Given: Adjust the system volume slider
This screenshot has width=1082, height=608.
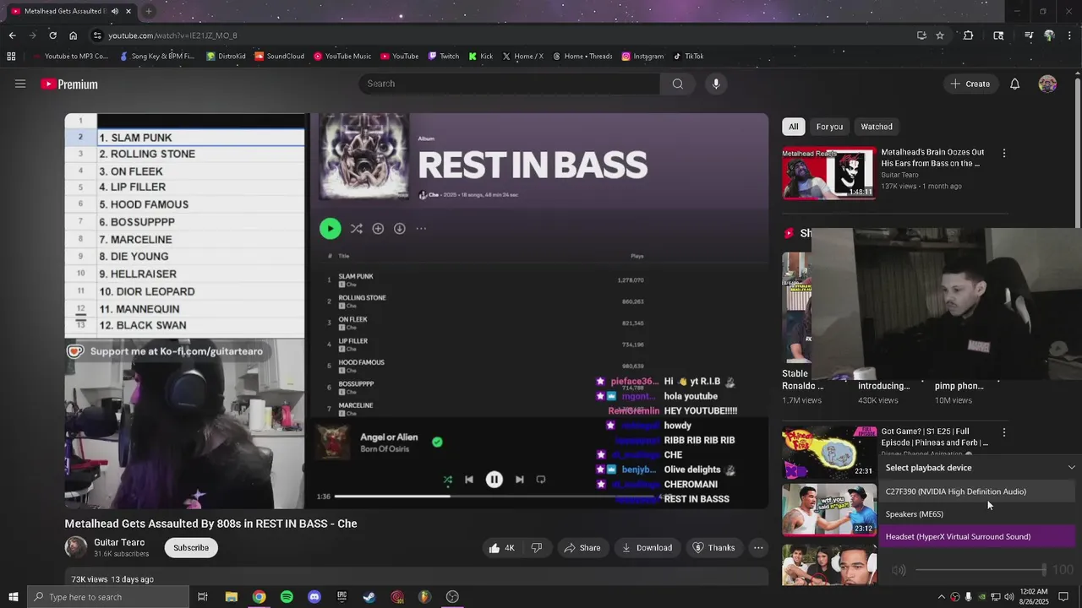Looking at the screenshot, I should (981, 571).
